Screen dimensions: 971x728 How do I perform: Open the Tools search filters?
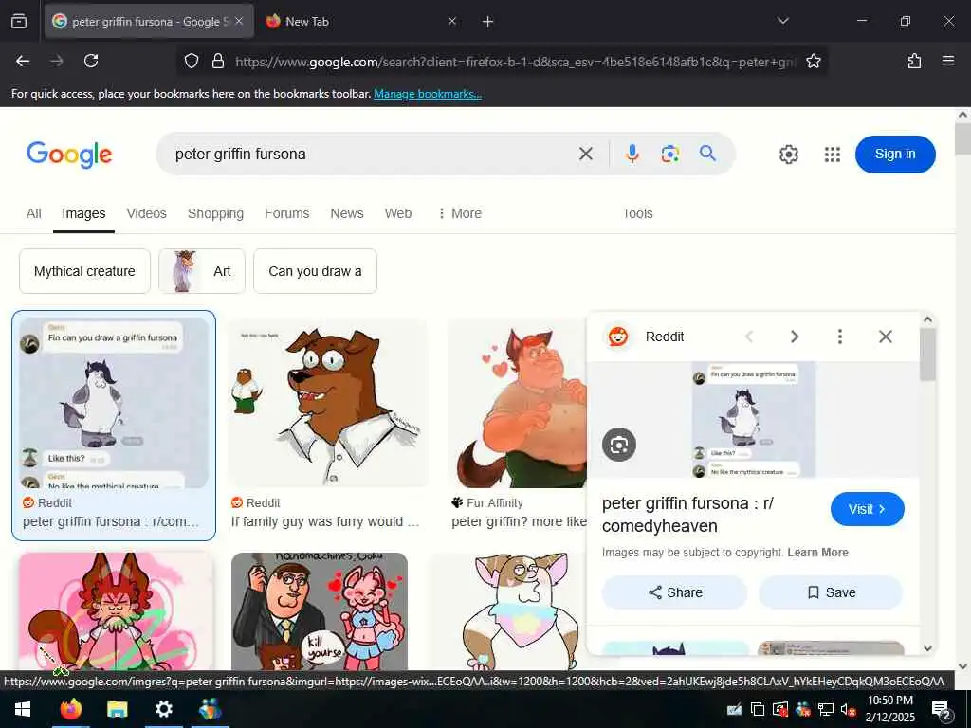click(637, 213)
